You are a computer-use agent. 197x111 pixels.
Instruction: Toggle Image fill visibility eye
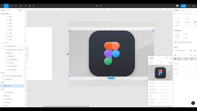192,59
